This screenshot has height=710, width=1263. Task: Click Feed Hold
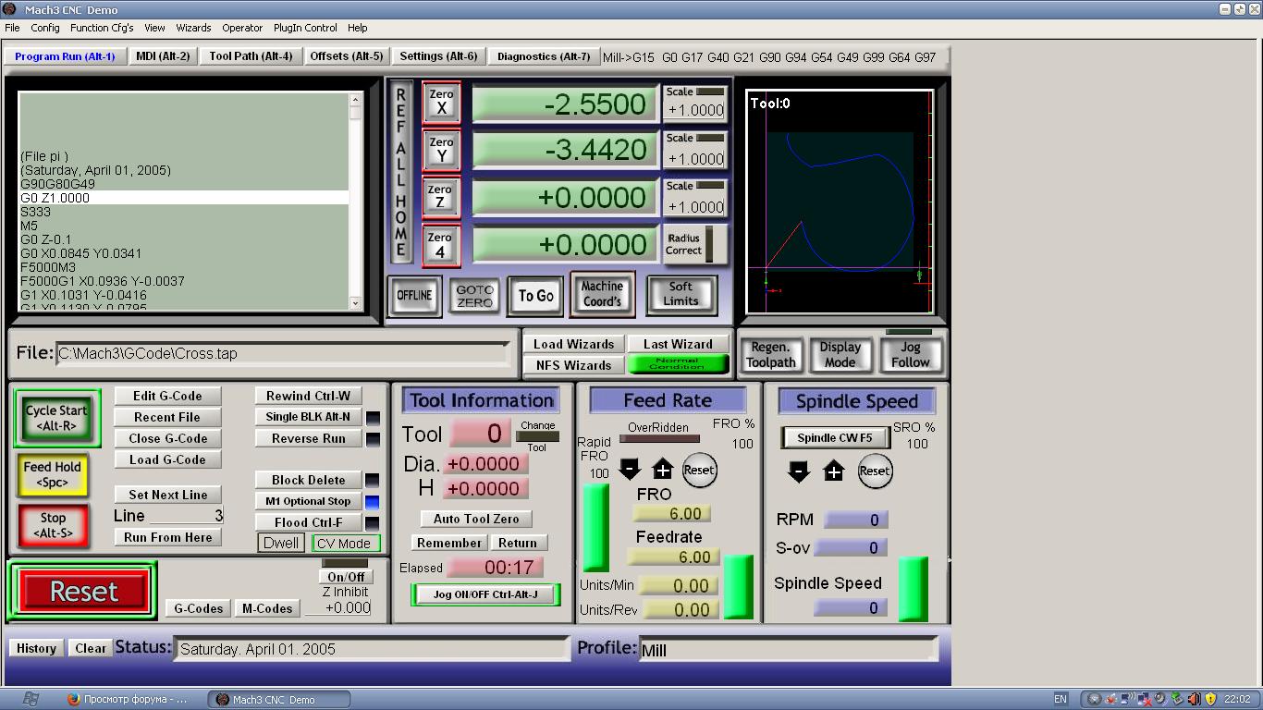pyautogui.click(x=53, y=475)
